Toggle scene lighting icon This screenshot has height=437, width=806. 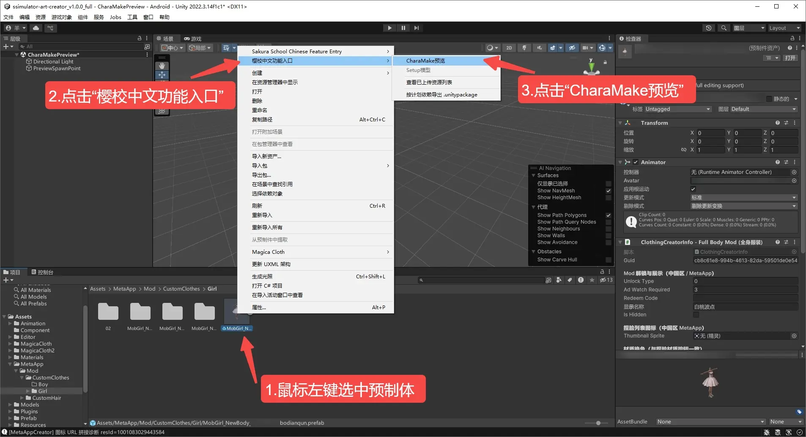point(524,48)
